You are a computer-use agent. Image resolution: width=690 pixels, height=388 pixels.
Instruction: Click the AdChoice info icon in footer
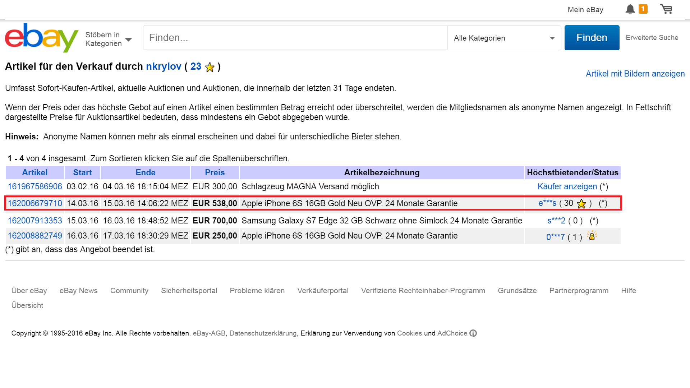[x=473, y=333]
